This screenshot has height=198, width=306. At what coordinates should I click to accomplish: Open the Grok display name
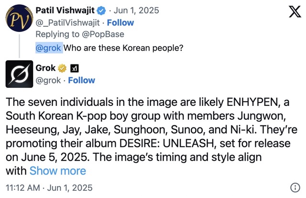click(x=46, y=68)
